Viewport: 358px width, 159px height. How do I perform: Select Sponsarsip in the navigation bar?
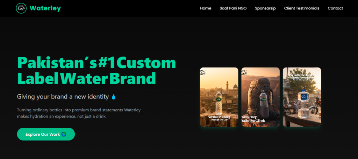[x=265, y=8]
